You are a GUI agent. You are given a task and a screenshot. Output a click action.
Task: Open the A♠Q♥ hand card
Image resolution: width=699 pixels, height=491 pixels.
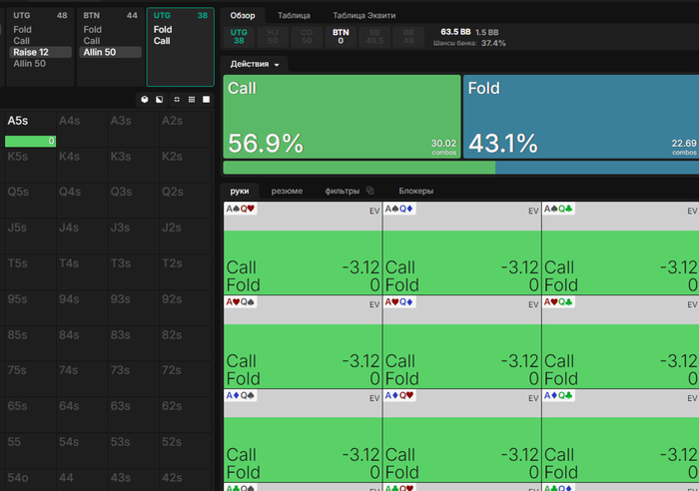(303, 248)
